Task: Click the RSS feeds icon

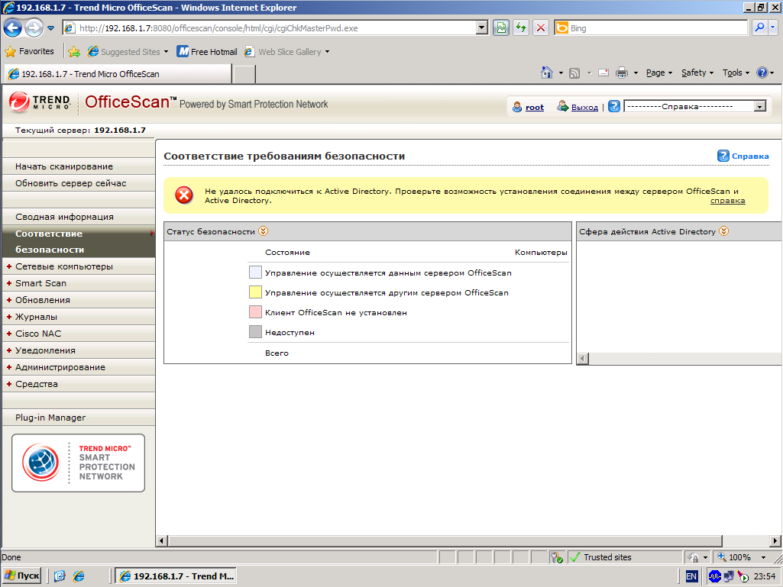Action: [574, 73]
